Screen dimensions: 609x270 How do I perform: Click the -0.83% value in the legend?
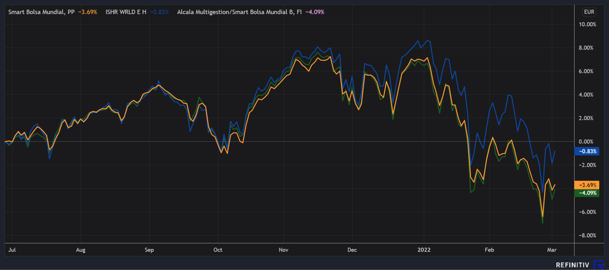(x=159, y=12)
